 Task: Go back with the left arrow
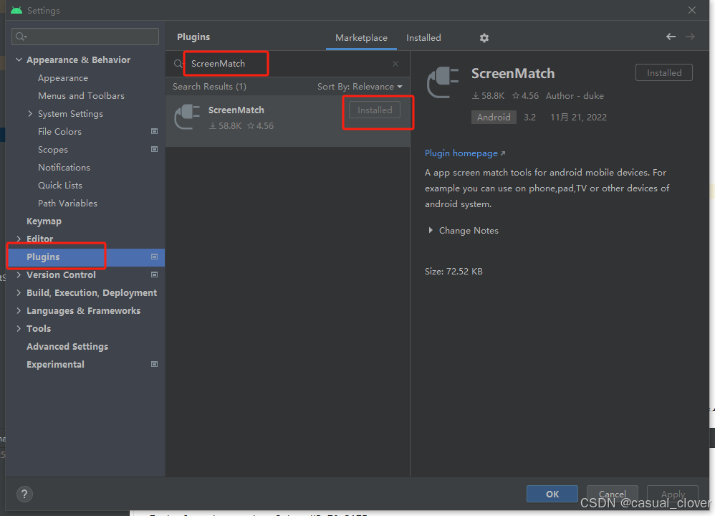(x=671, y=37)
